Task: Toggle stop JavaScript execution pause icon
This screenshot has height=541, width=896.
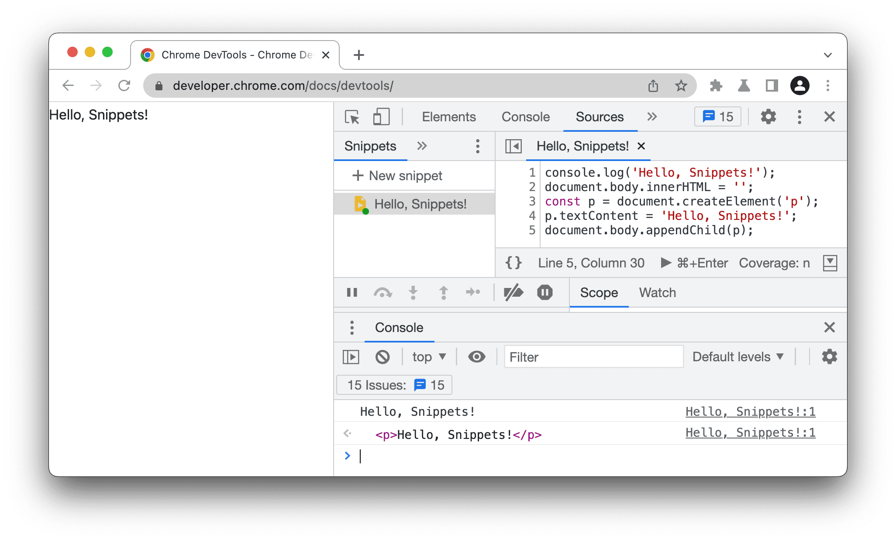Action: pos(544,293)
